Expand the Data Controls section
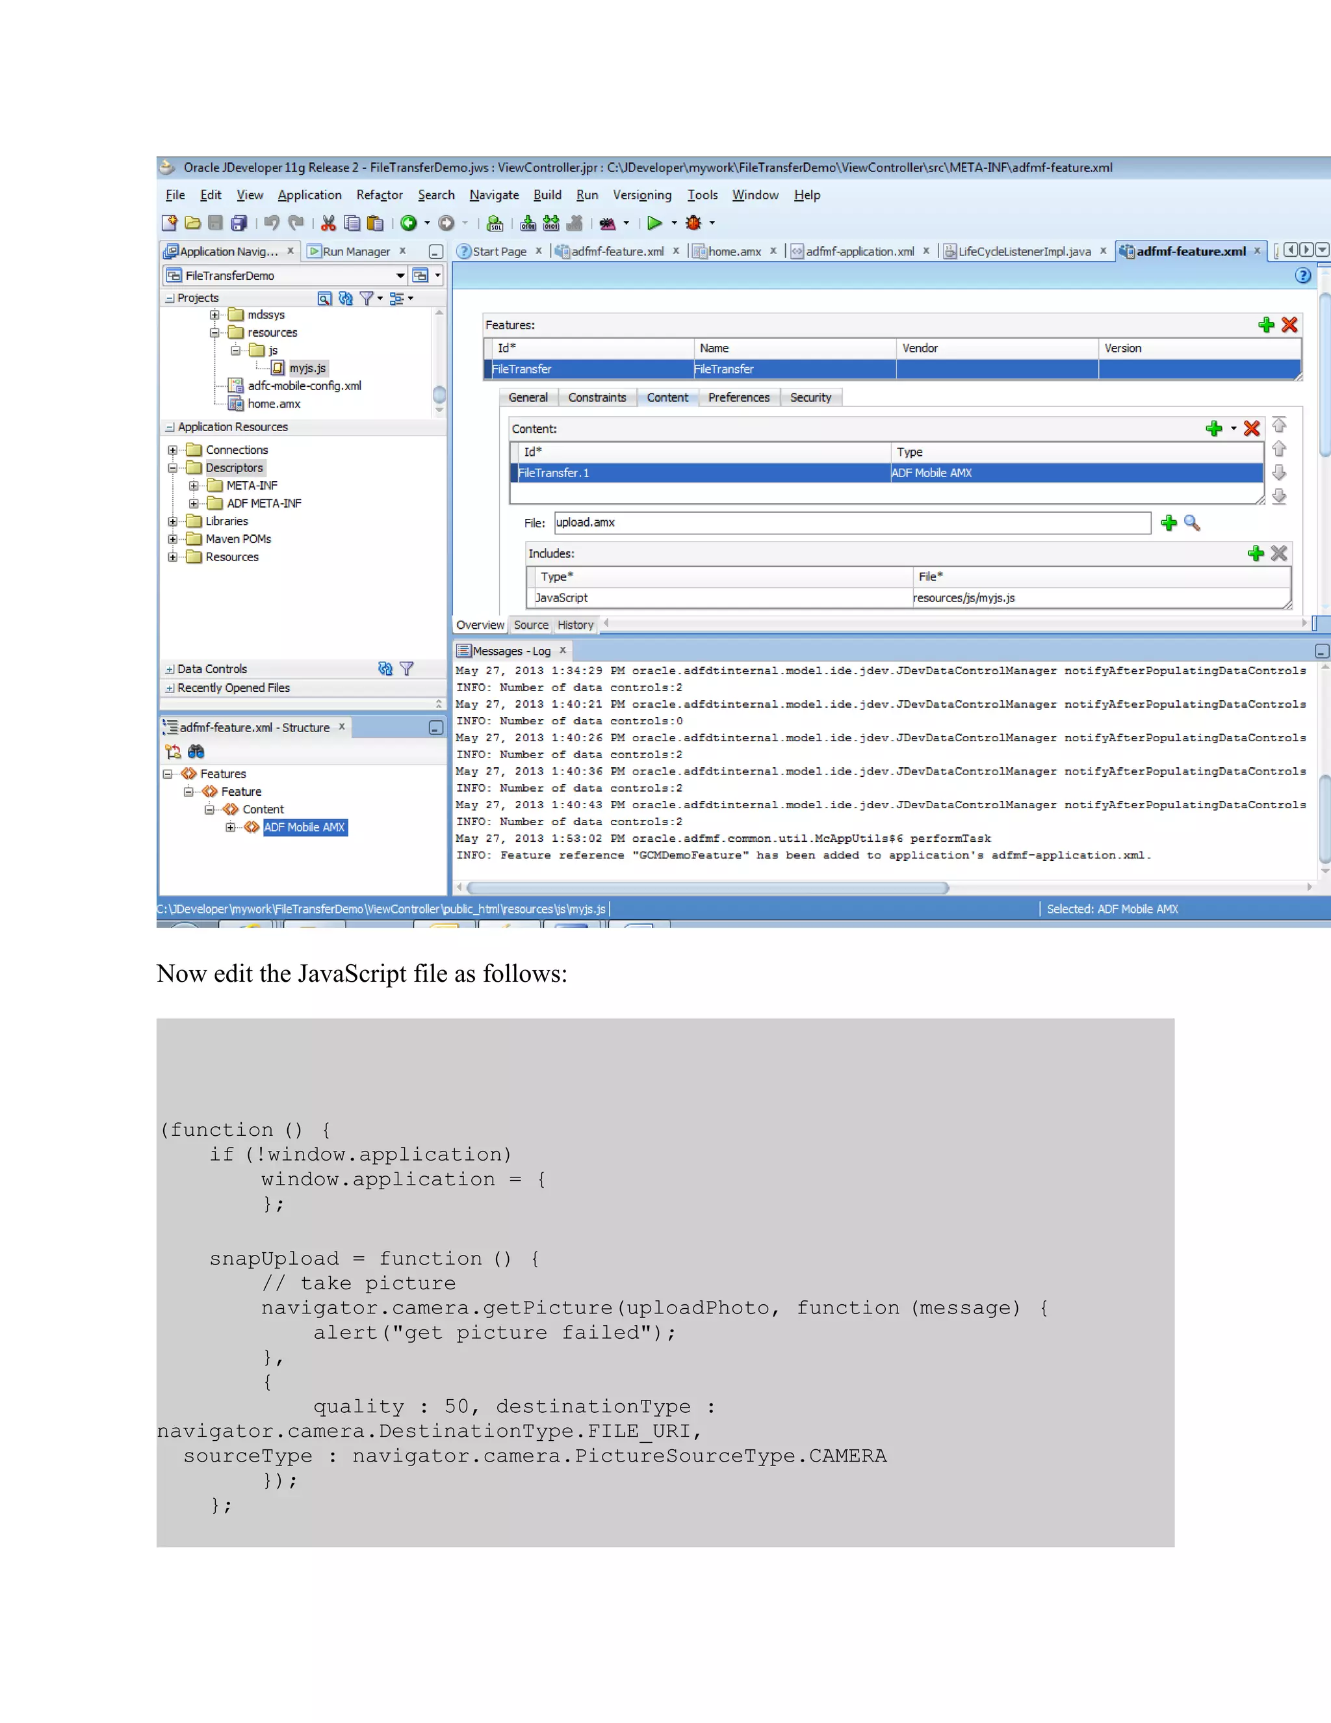The width and height of the screenshot is (1331, 1723). point(170,669)
